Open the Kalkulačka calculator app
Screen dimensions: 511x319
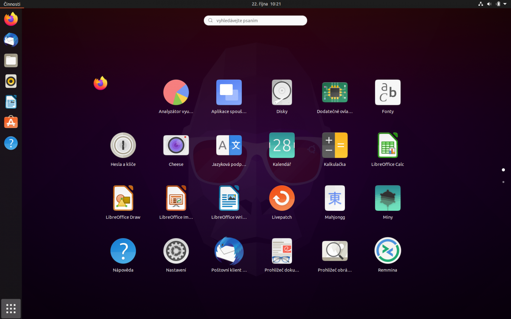pyautogui.click(x=335, y=145)
